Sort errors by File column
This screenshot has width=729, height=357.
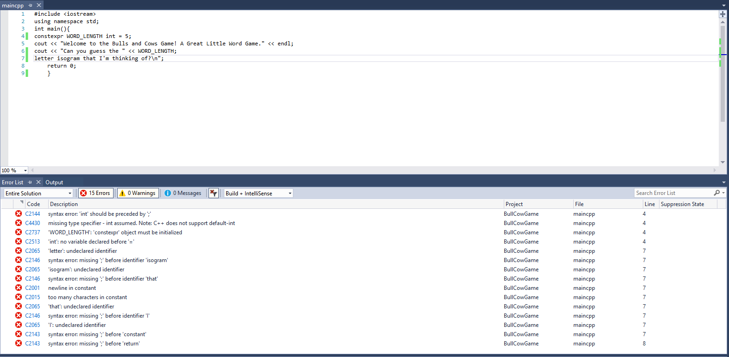[608, 204]
